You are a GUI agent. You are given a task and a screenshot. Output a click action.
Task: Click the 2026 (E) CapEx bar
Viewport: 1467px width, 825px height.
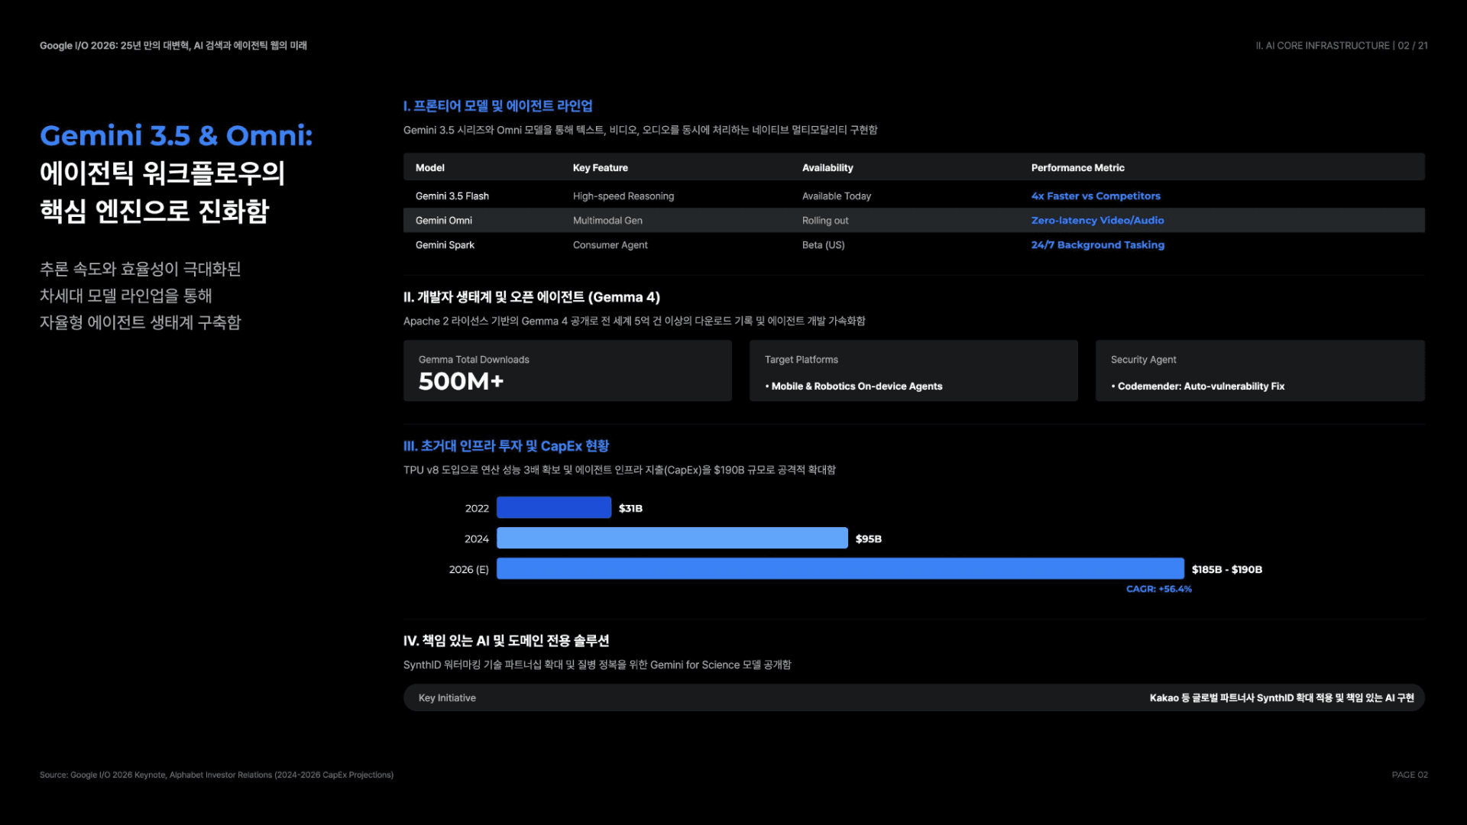point(840,569)
